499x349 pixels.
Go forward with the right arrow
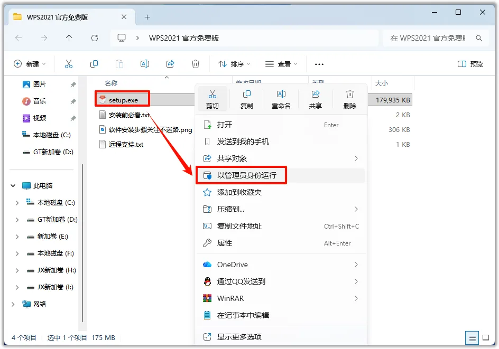[x=44, y=38]
